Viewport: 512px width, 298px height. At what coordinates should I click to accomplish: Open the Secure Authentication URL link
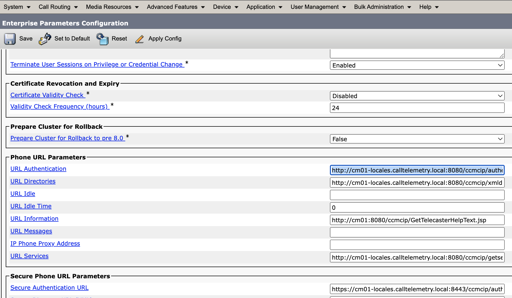pos(49,288)
